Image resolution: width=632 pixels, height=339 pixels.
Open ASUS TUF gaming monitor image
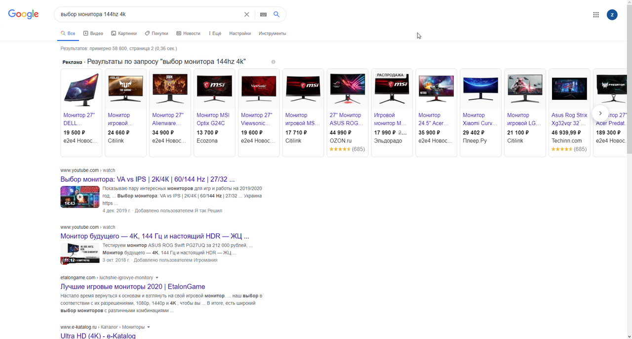125,89
